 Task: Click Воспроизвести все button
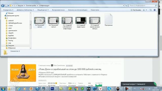click(58, 10)
